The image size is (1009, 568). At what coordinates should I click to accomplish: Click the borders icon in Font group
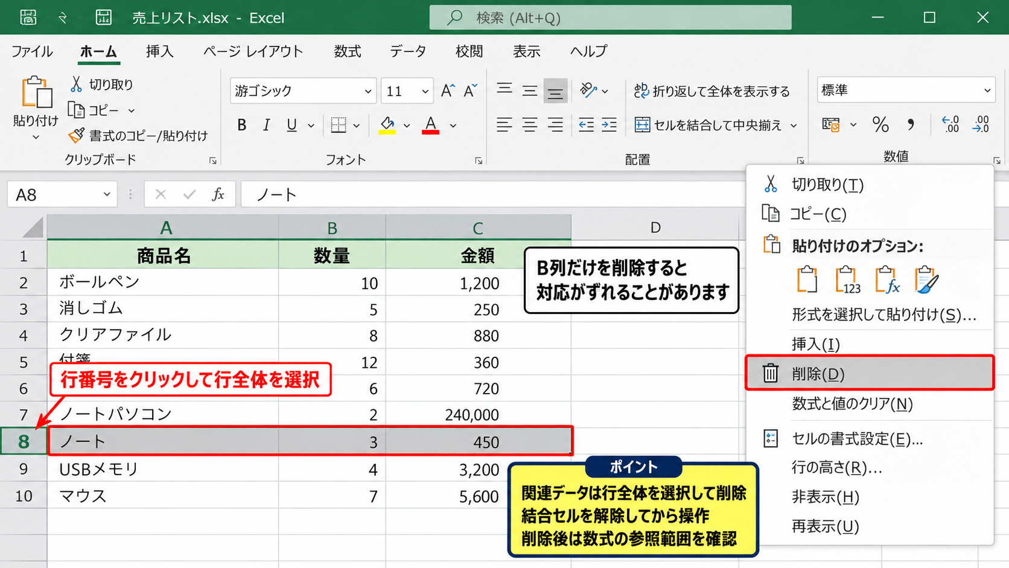pos(339,125)
